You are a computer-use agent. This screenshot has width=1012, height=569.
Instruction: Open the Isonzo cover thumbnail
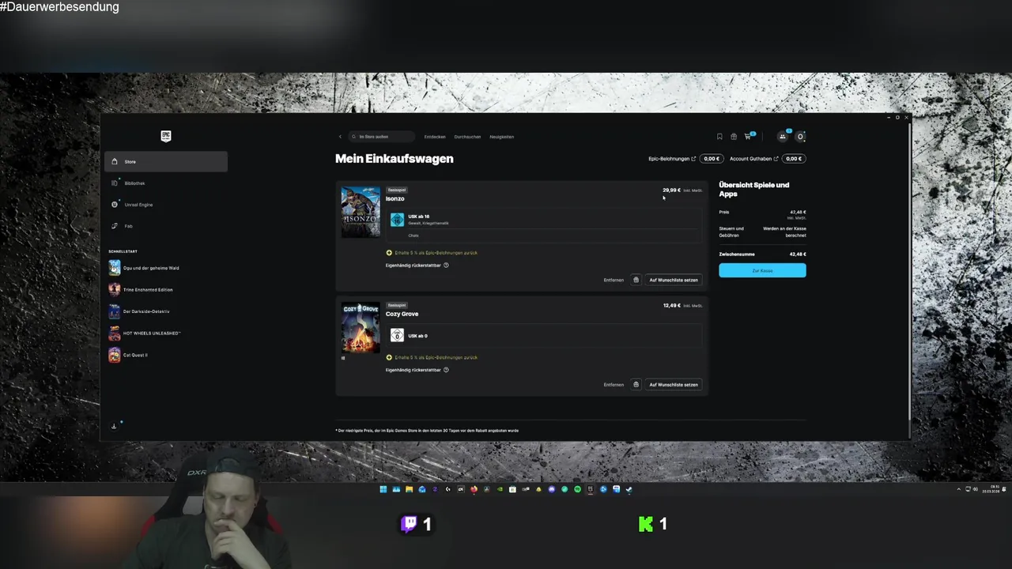(x=361, y=212)
